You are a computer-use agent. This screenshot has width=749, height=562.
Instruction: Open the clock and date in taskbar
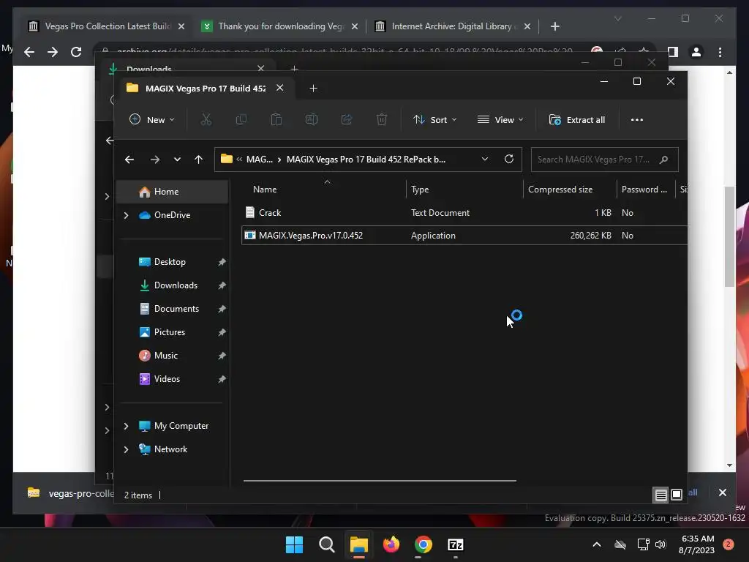696,544
